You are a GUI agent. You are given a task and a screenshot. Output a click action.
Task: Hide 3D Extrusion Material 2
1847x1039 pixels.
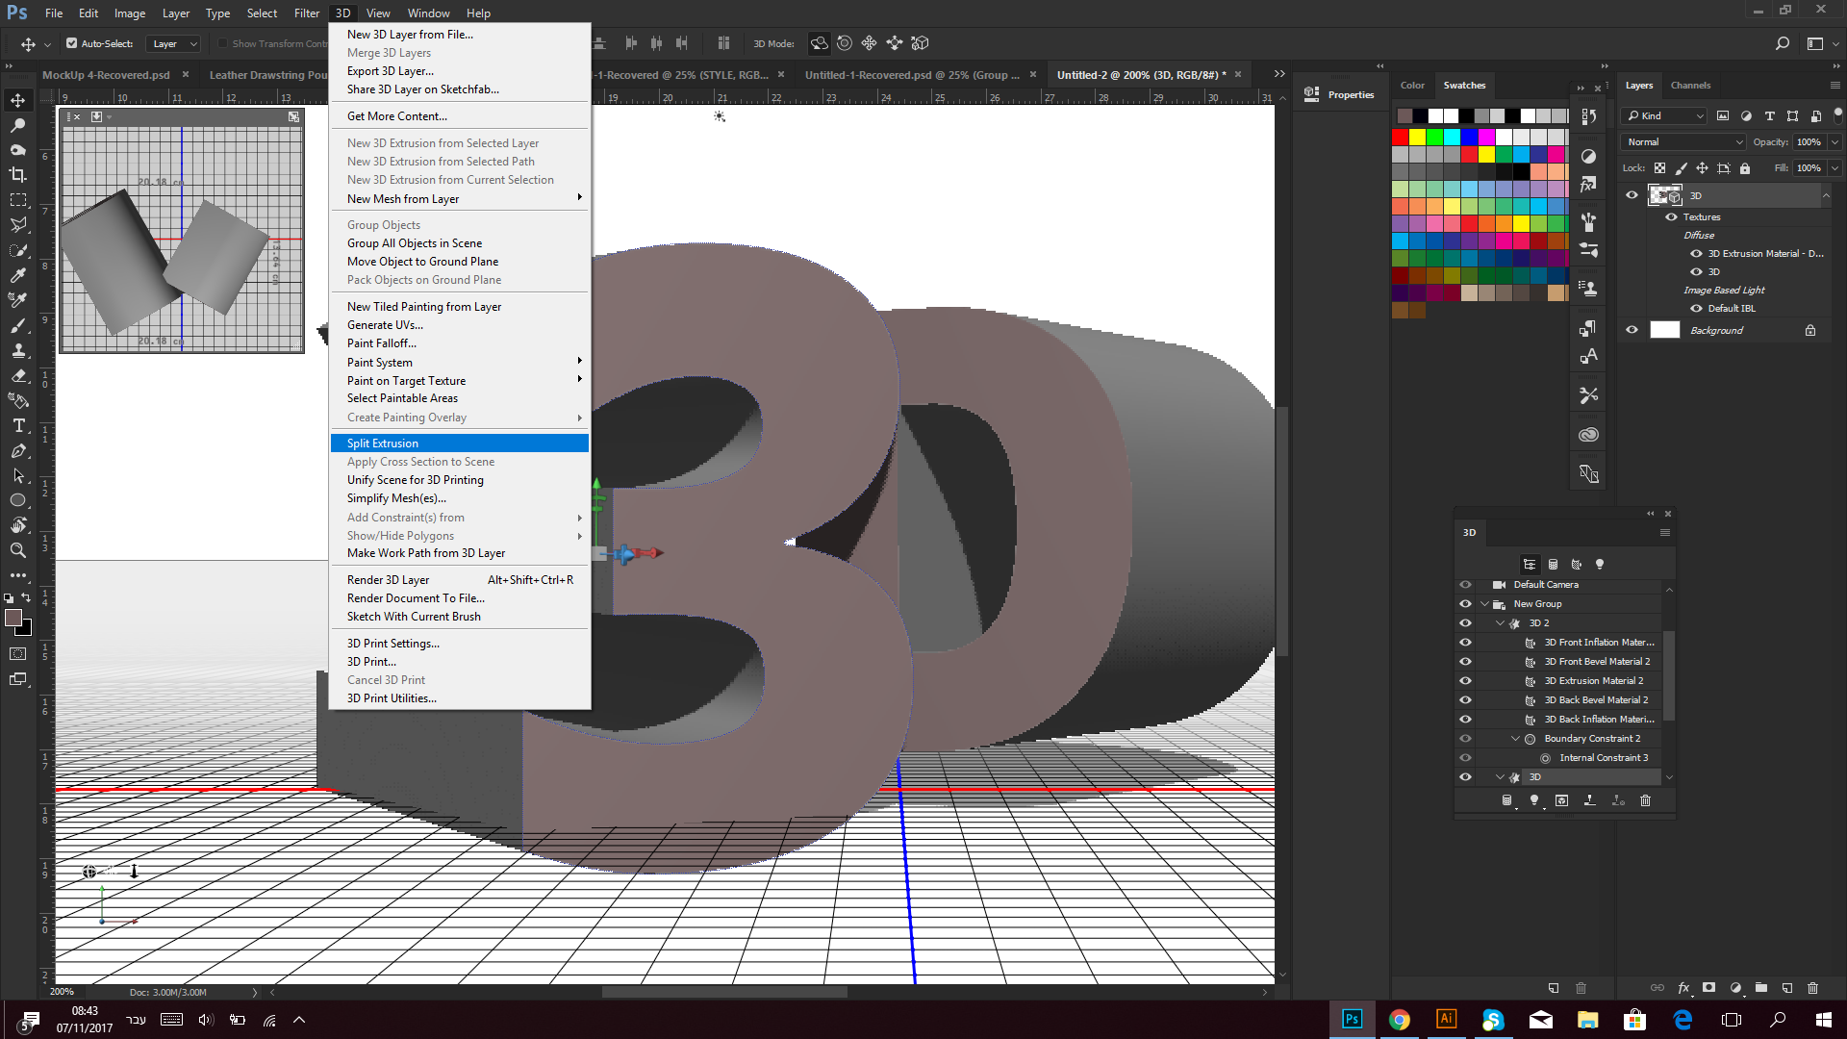pyautogui.click(x=1465, y=681)
